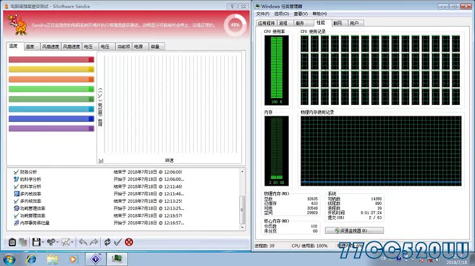Switch to the 容量 tab in Sandra
The image size is (475, 266).
point(155,47)
